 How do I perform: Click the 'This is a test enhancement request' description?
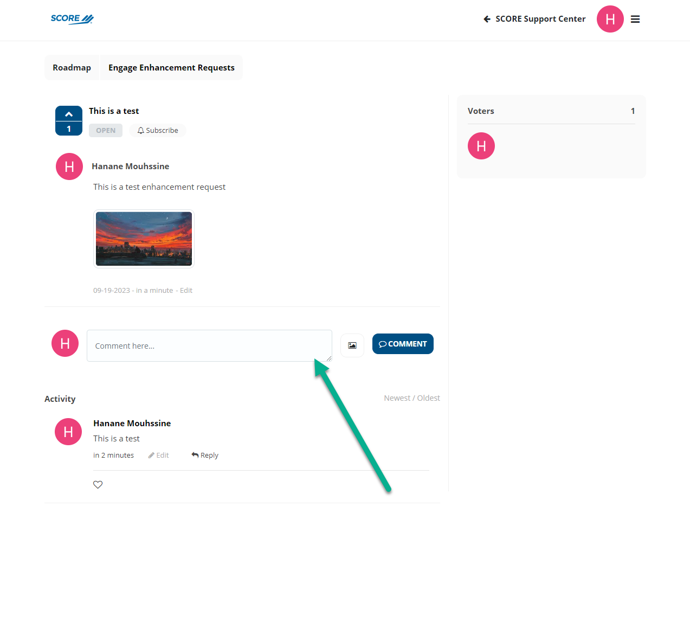tap(159, 187)
